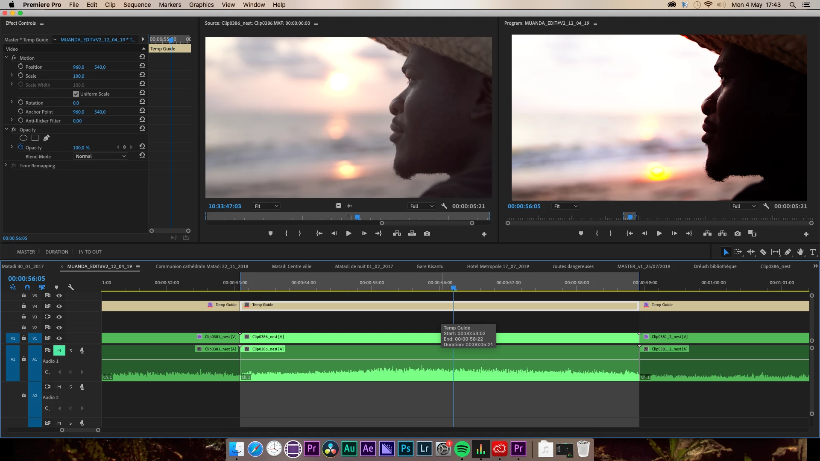This screenshot has width=820, height=461.
Task: Open timeline display settings wrench icon
Action: [71, 287]
